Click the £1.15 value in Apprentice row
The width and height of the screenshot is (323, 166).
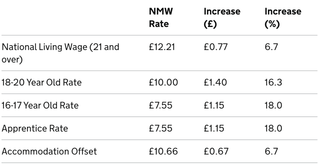click(x=215, y=128)
